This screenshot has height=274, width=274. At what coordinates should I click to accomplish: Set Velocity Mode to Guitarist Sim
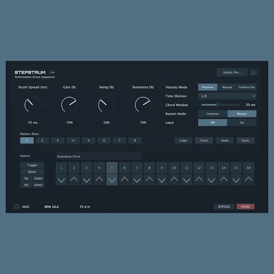[247, 87]
